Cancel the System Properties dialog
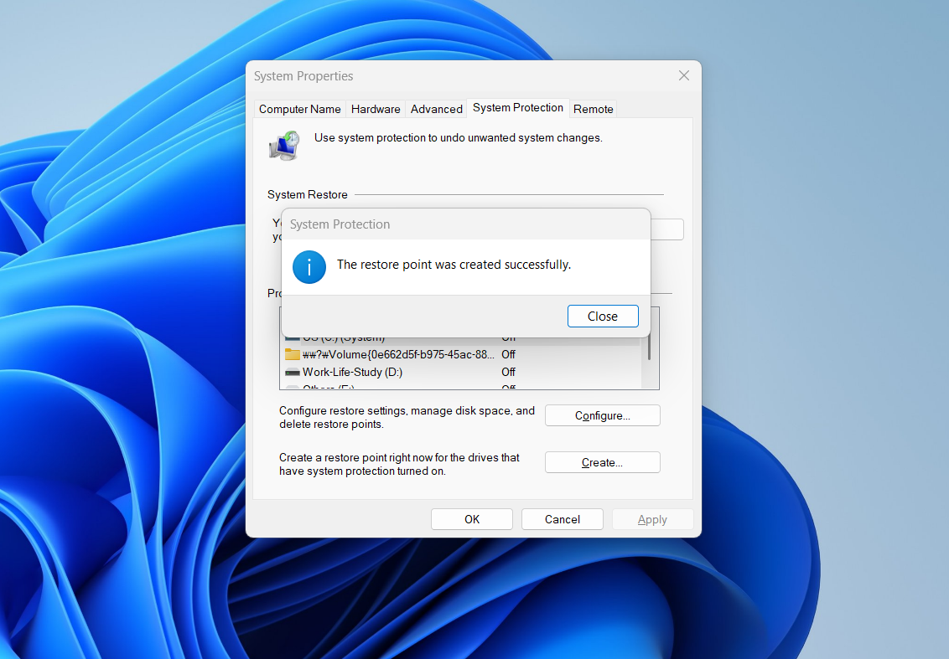The image size is (949, 659). (x=563, y=519)
